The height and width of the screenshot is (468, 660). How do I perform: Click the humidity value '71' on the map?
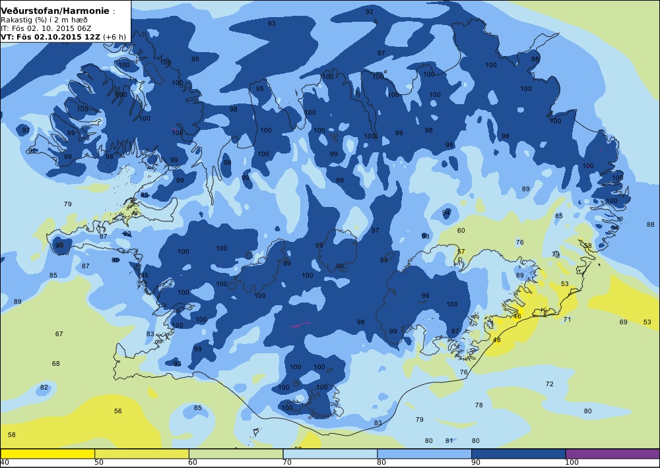(x=568, y=320)
